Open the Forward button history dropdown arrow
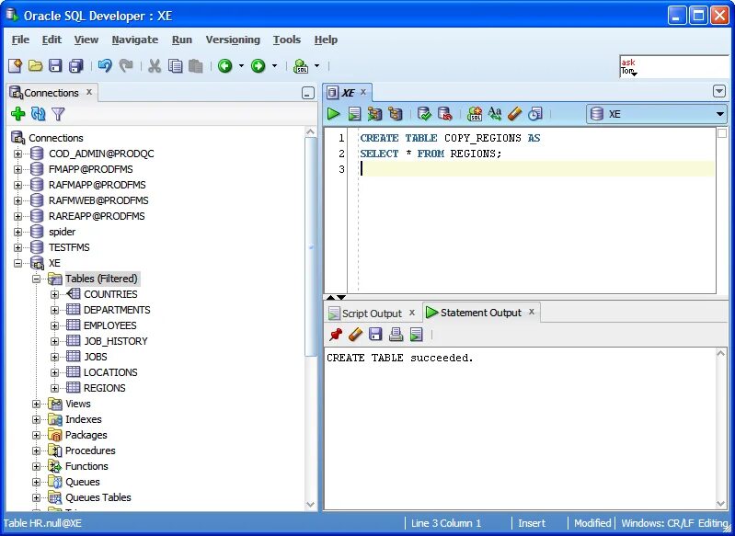The image size is (735, 536). point(275,66)
